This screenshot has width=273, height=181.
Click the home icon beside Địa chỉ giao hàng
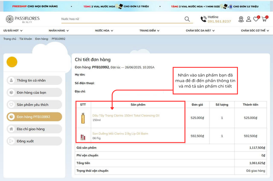coord(11,129)
